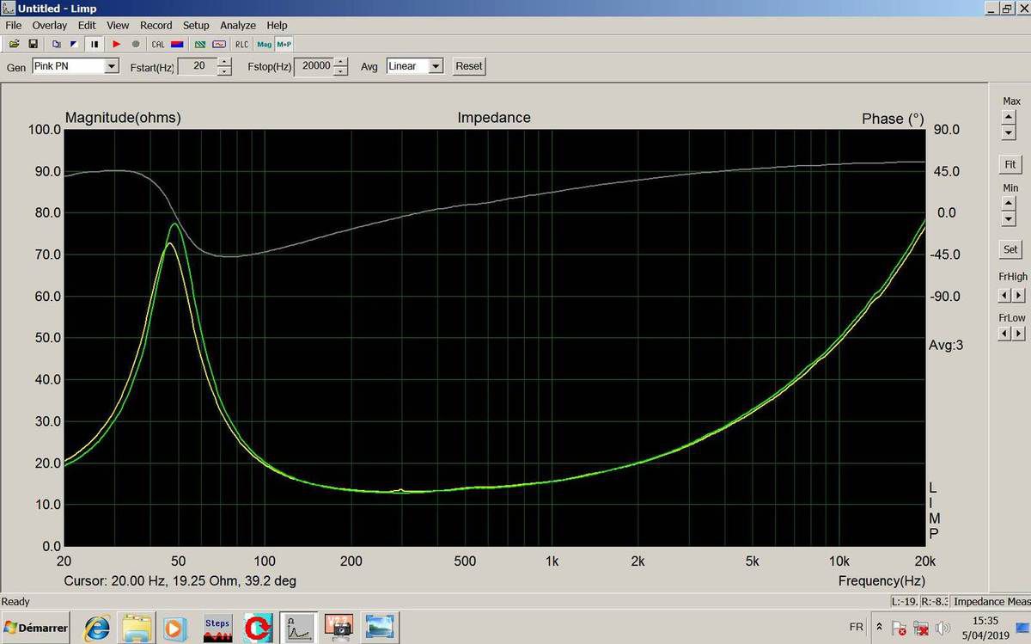Open the Edit menu

pos(87,26)
